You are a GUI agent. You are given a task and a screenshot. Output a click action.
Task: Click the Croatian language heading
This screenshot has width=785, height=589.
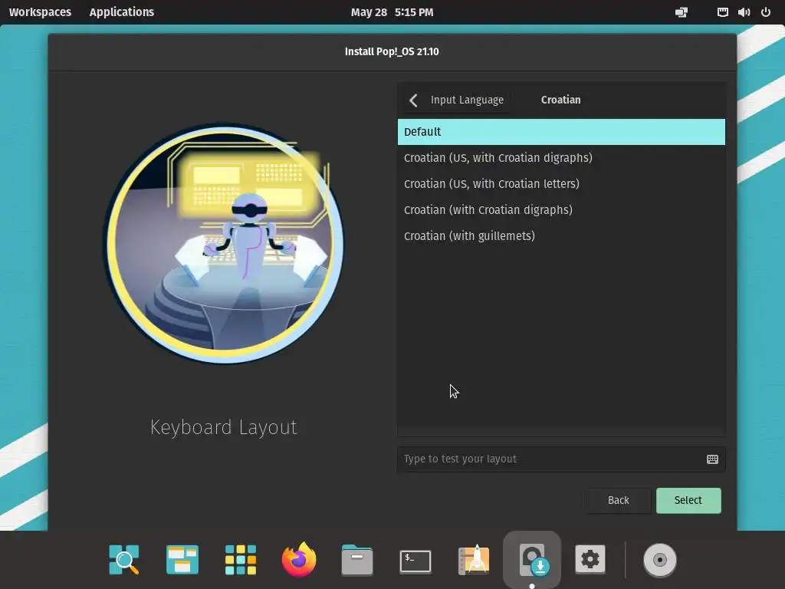coord(560,100)
